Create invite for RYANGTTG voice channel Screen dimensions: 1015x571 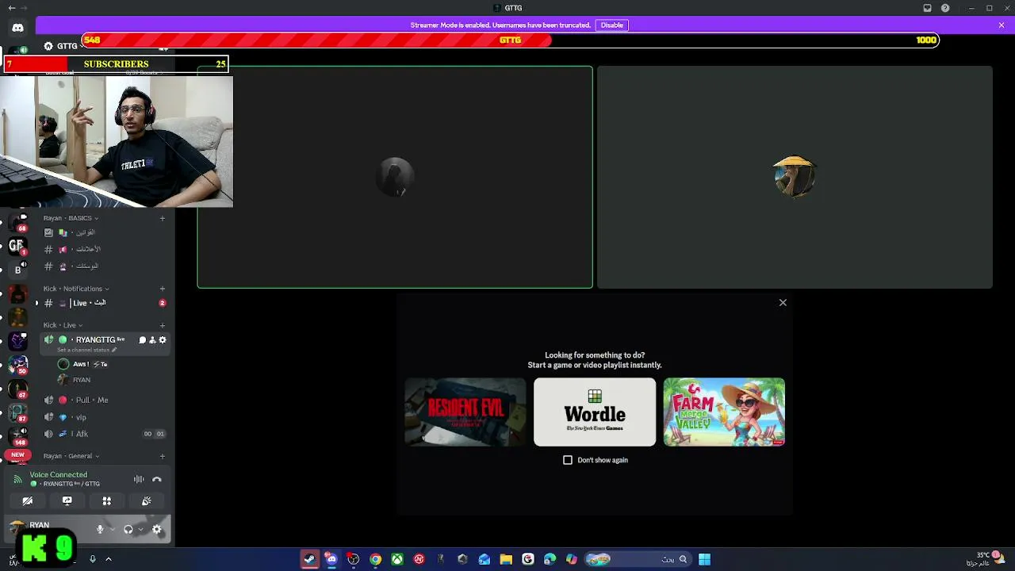click(152, 340)
